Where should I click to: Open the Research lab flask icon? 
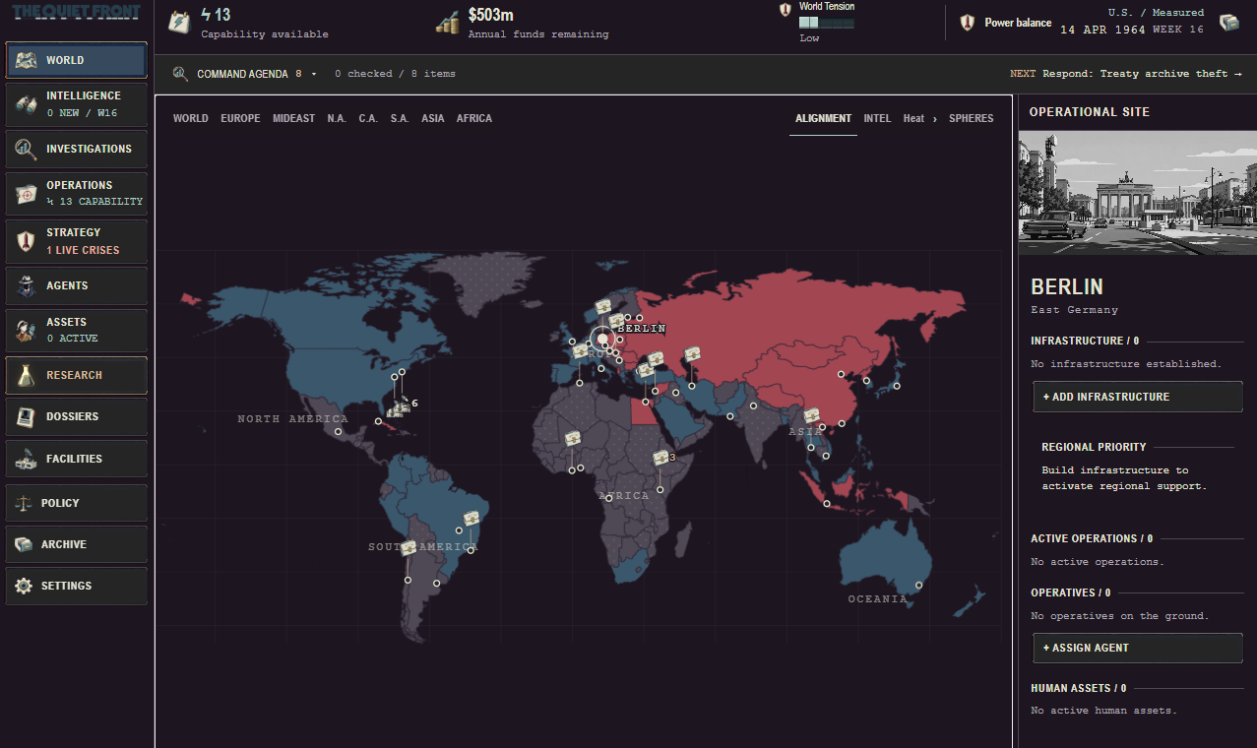(27, 375)
